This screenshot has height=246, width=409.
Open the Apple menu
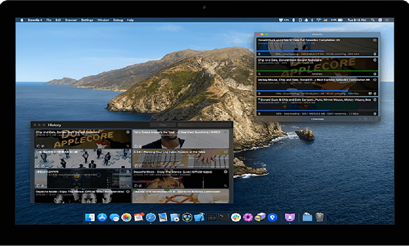22,20
